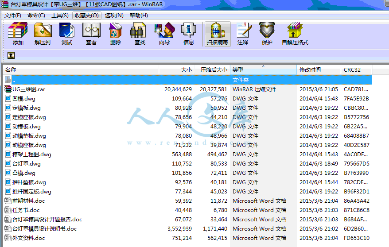
Task: Click the packed size 1,171,440
Action: click(x=215, y=229)
